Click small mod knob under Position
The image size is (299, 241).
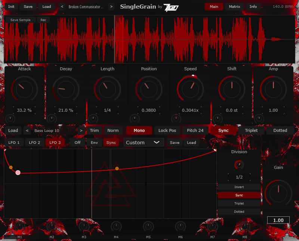(x=135, y=118)
